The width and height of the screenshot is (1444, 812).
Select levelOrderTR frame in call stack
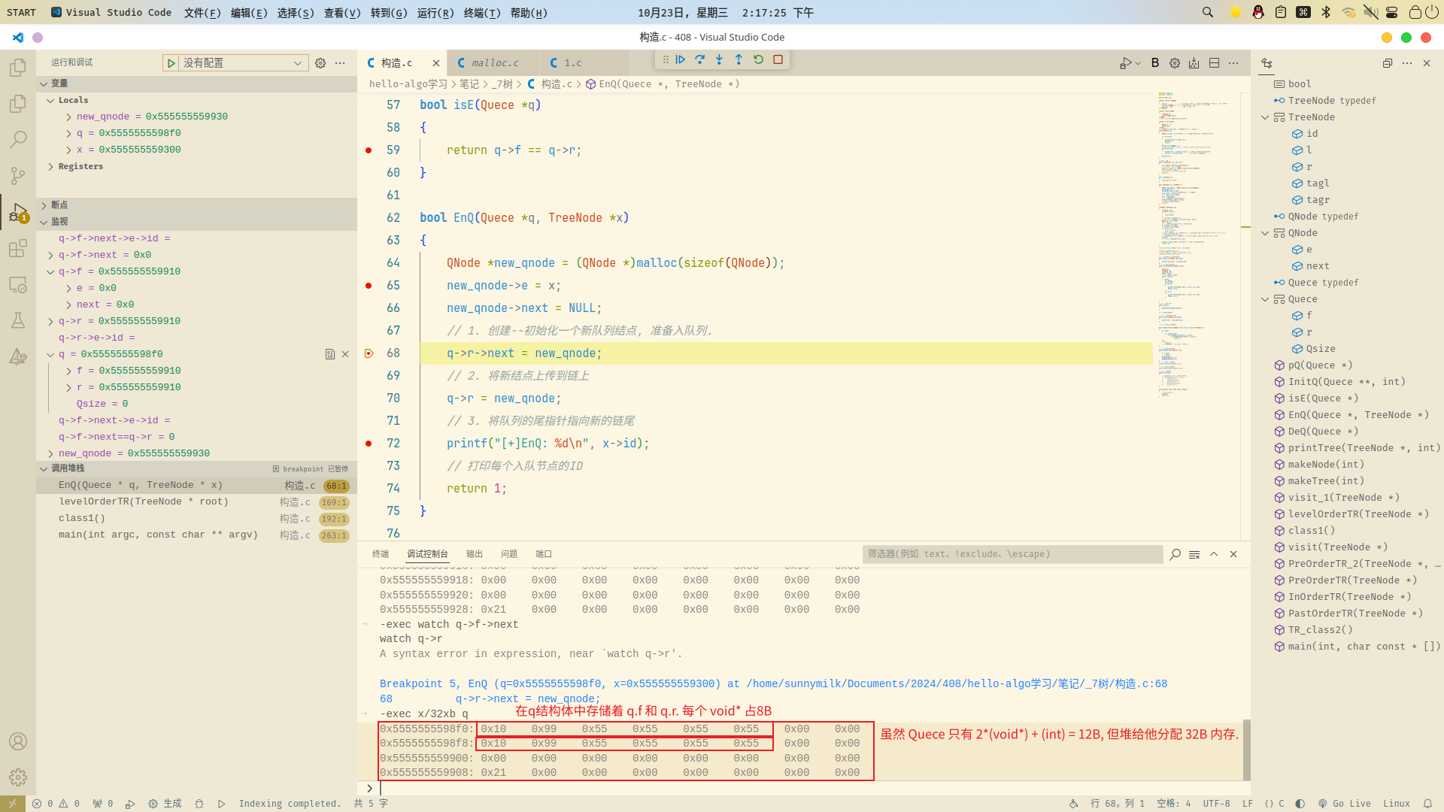point(143,502)
